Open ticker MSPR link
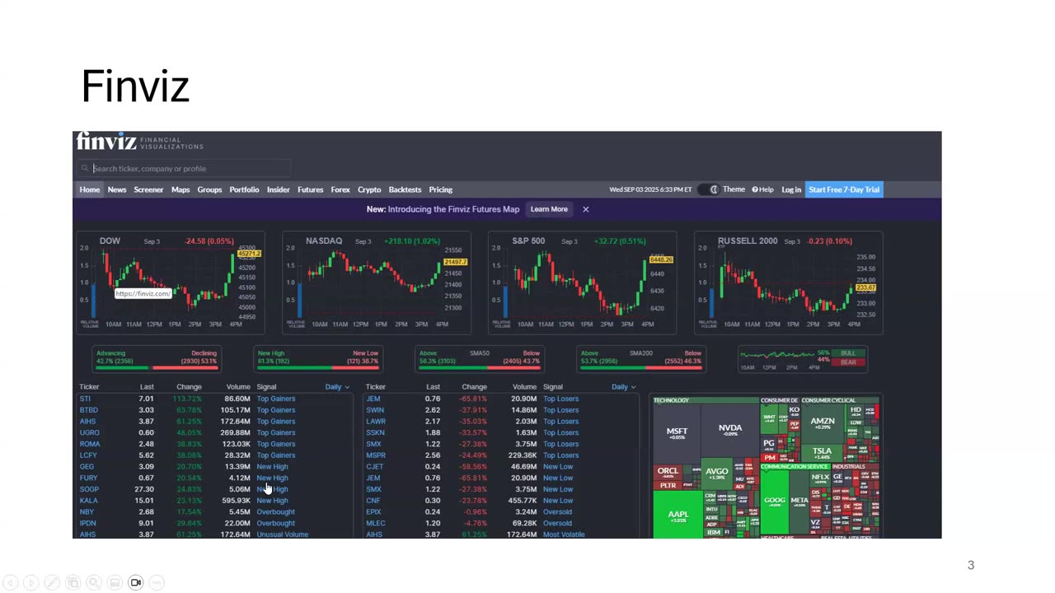This screenshot has width=1055, height=593. (376, 455)
